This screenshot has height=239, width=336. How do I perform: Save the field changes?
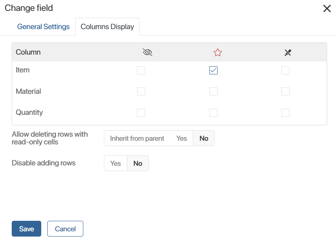tap(26, 229)
